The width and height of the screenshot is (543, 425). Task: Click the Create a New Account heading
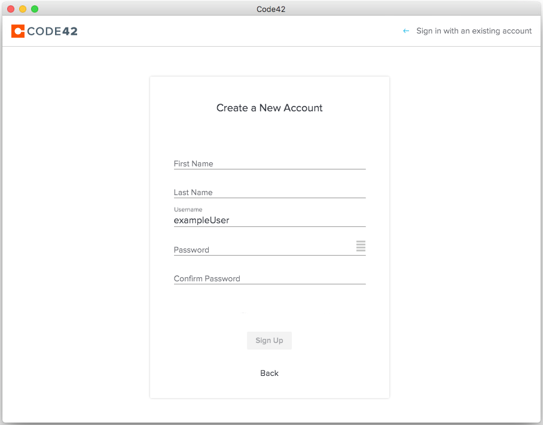pyautogui.click(x=269, y=108)
